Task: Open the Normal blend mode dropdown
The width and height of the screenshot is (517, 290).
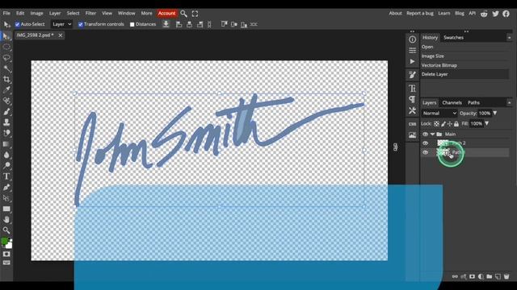Action: pyautogui.click(x=439, y=113)
